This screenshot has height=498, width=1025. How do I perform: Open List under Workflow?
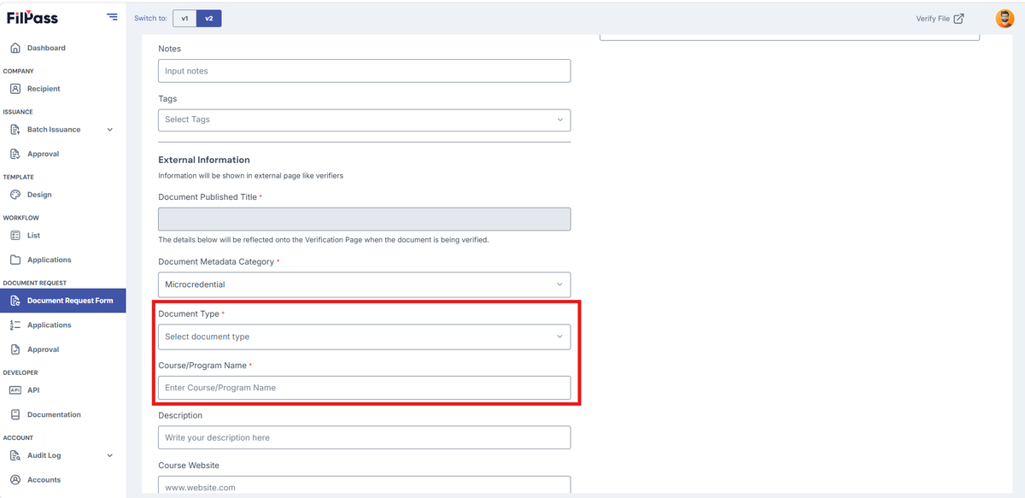33,235
